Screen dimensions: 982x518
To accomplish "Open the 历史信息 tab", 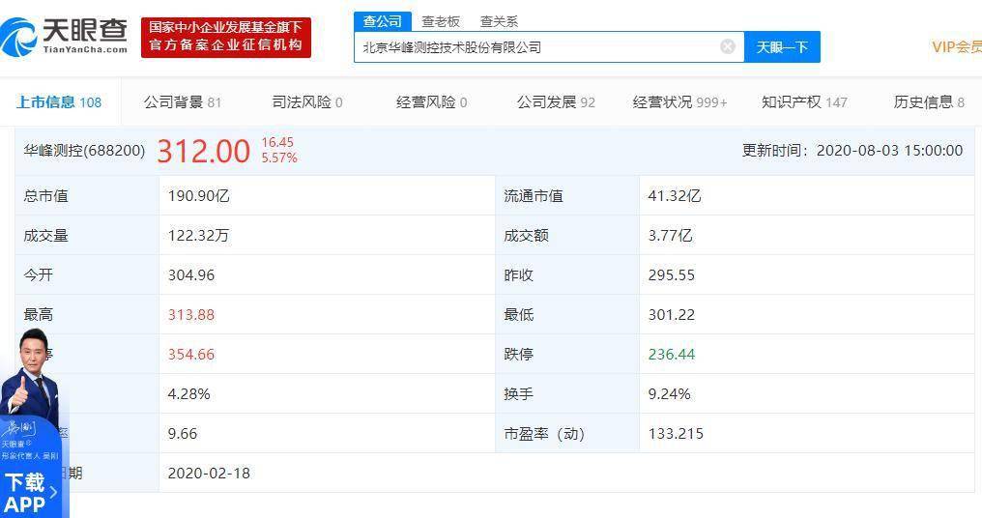I will pyautogui.click(x=929, y=102).
